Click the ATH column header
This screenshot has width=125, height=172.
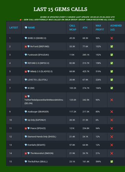[x=85, y=28]
